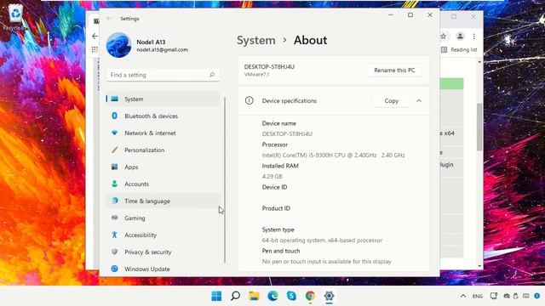Open the Chrome profile avatar icon
This screenshot has height=306, width=545.
pos(460,36)
